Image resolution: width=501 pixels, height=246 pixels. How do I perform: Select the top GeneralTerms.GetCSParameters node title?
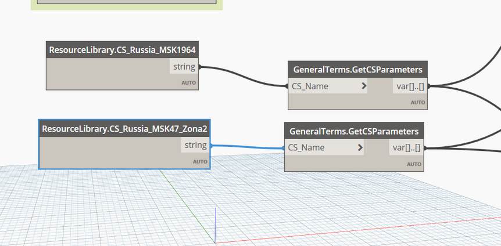(x=357, y=70)
